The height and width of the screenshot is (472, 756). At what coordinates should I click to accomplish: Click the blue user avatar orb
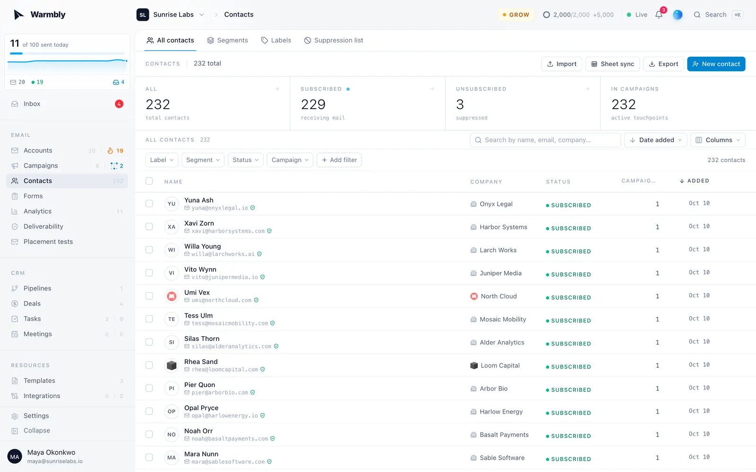678,15
